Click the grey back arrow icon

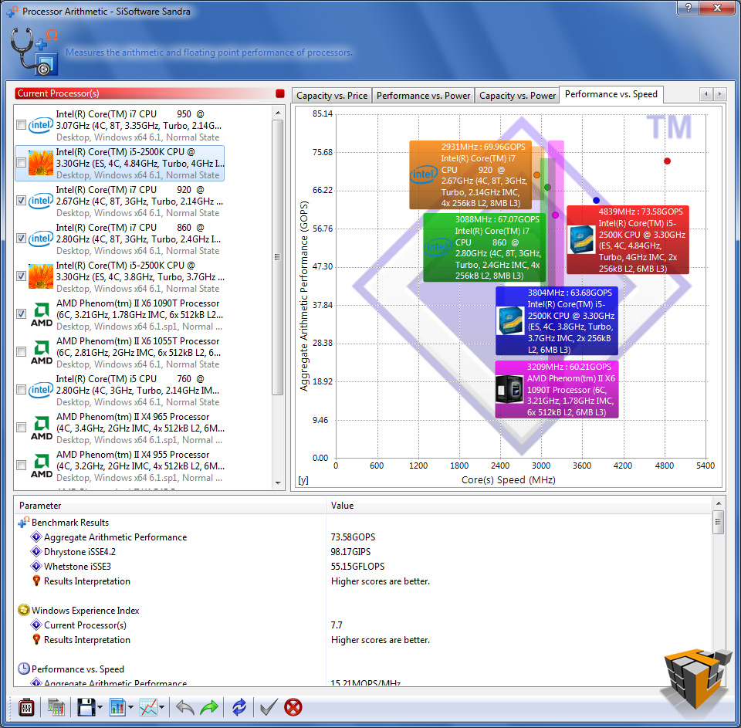tap(184, 707)
